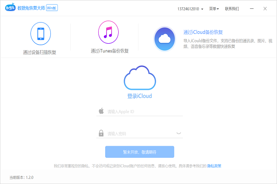Select the iCloud backup recovery cloud icon

tap(164, 39)
